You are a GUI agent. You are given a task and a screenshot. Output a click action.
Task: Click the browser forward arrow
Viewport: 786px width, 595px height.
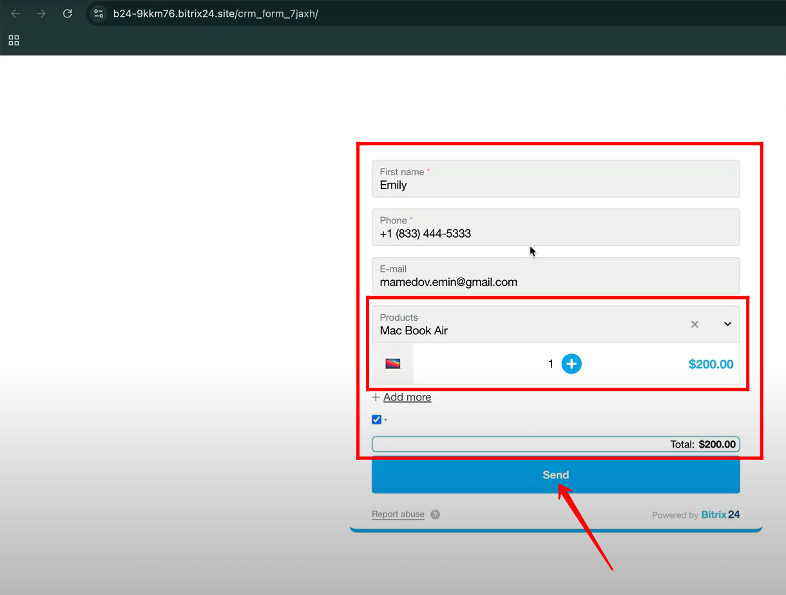tap(41, 14)
